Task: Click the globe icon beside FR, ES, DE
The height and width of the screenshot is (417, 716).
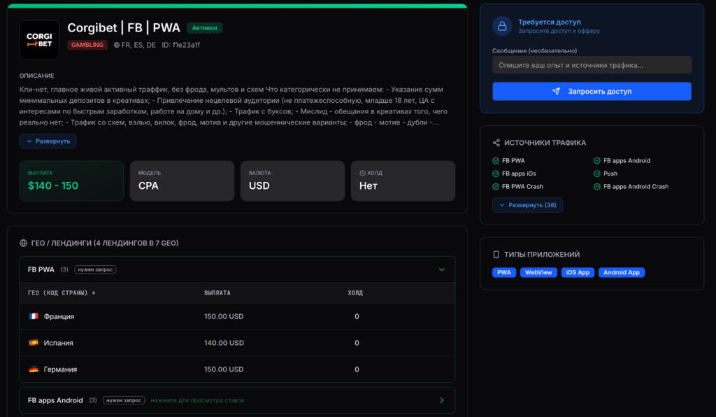Action: click(x=117, y=45)
